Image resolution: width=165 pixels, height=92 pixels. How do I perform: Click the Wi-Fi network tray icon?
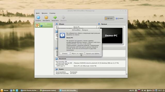pyautogui.click(x=142, y=90)
